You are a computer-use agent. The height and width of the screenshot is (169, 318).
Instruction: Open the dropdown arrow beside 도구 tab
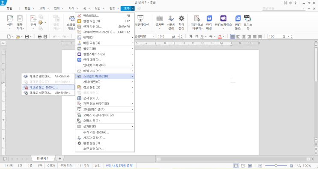coord(133,9)
